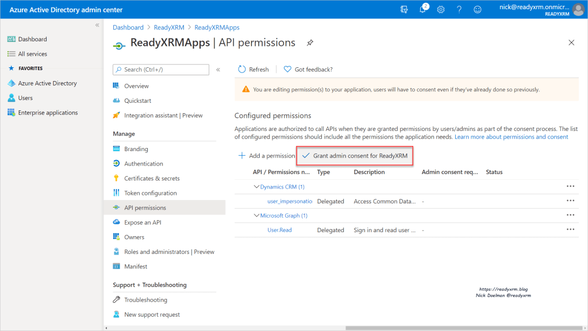Open the settings gear in header
The image size is (588, 331).
click(441, 10)
